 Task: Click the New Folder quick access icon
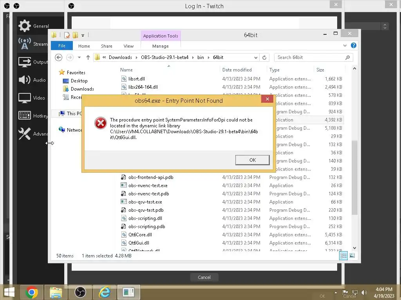[x=75, y=35]
